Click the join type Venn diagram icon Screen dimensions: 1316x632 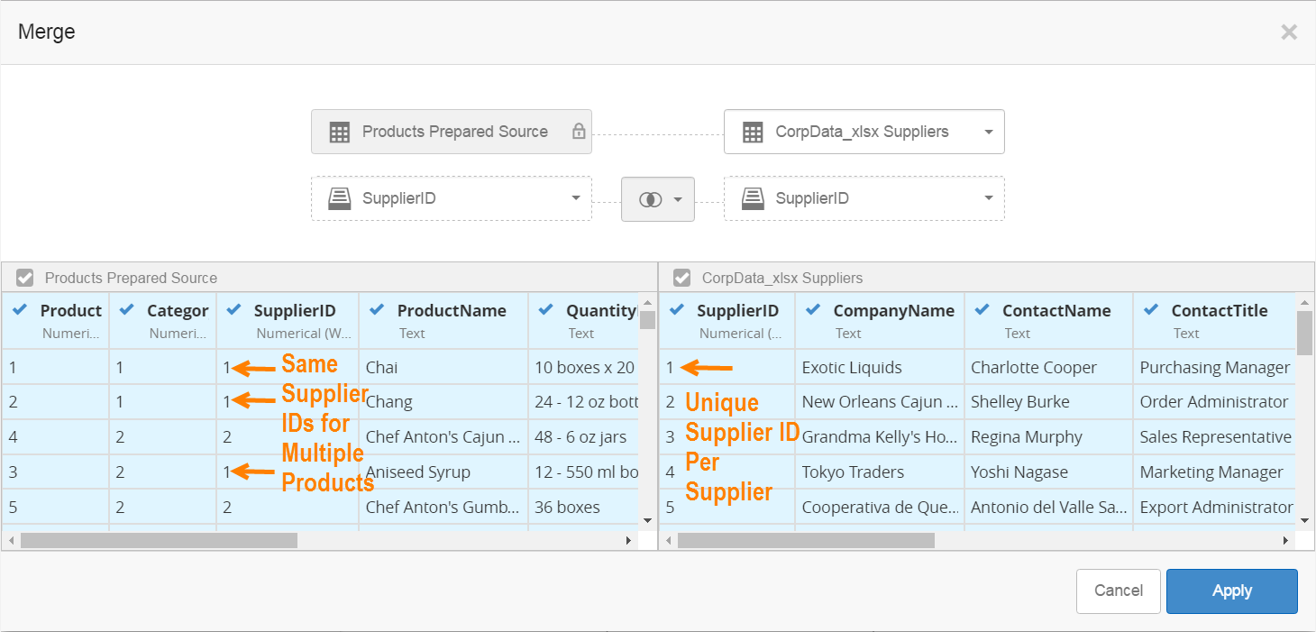[650, 199]
